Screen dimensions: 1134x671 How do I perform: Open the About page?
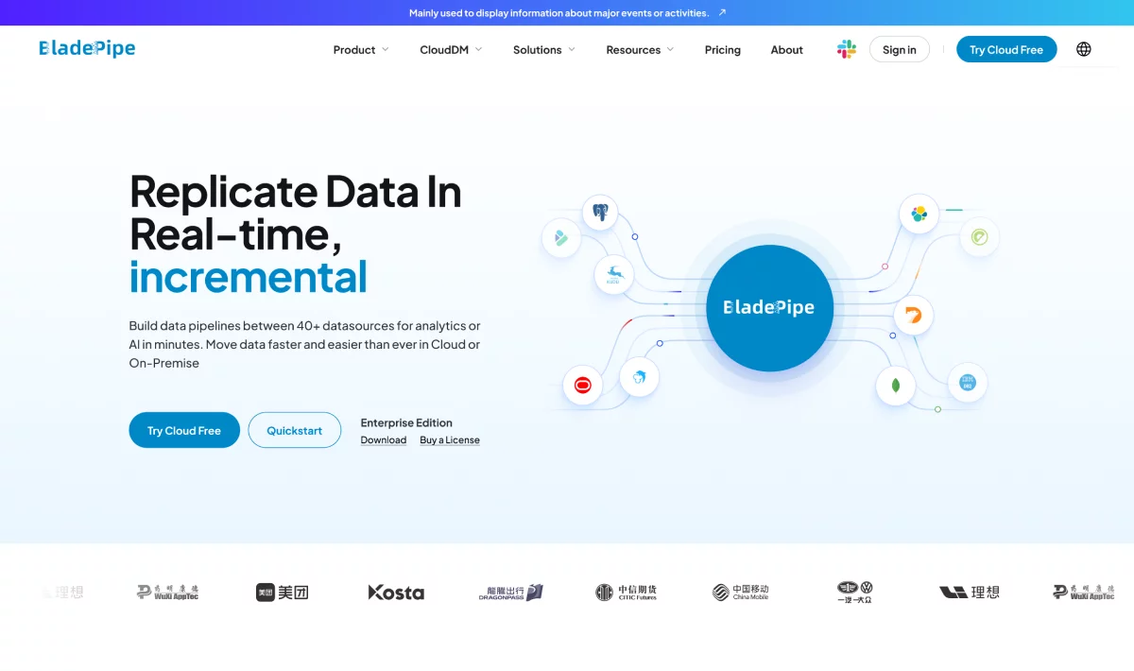click(786, 50)
